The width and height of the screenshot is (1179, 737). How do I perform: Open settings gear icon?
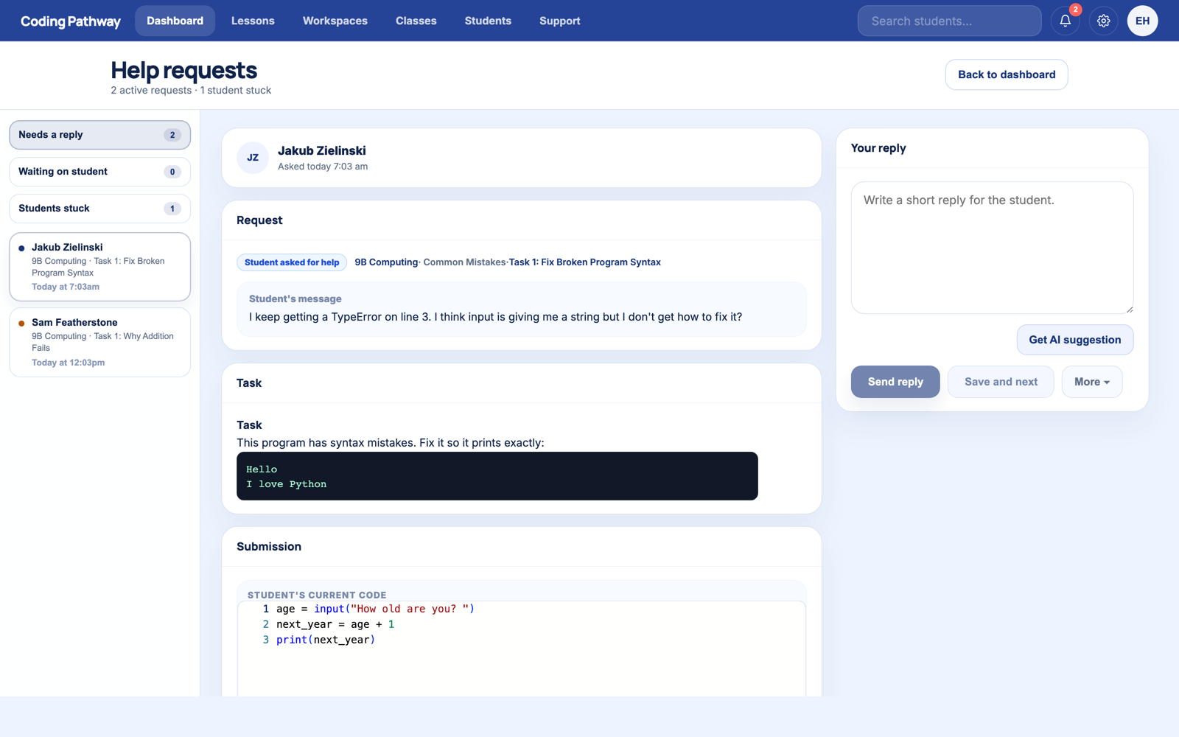click(x=1103, y=21)
